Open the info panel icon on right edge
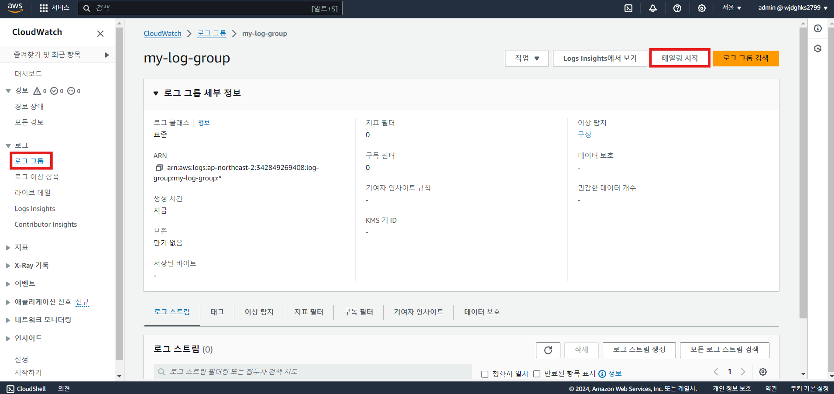The width and height of the screenshot is (834, 394). 818,28
